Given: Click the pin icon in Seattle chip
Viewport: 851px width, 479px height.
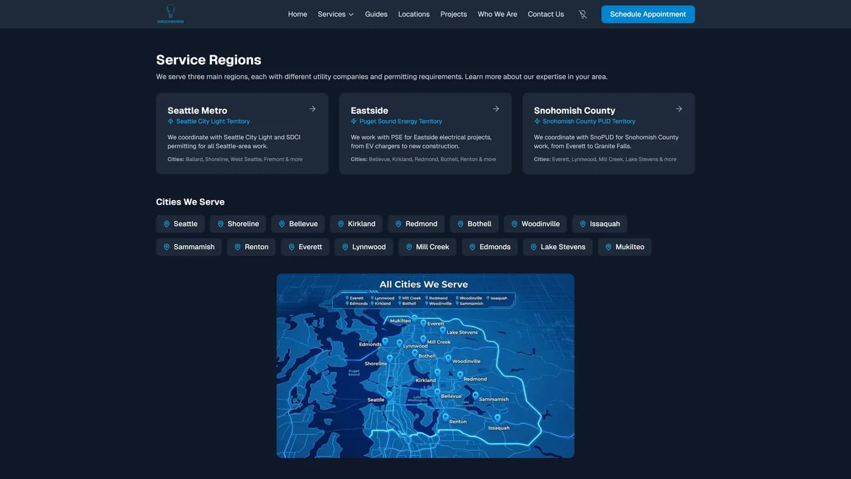Looking at the screenshot, I should pyautogui.click(x=166, y=224).
